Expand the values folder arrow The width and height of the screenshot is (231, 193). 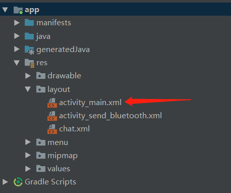28,169
